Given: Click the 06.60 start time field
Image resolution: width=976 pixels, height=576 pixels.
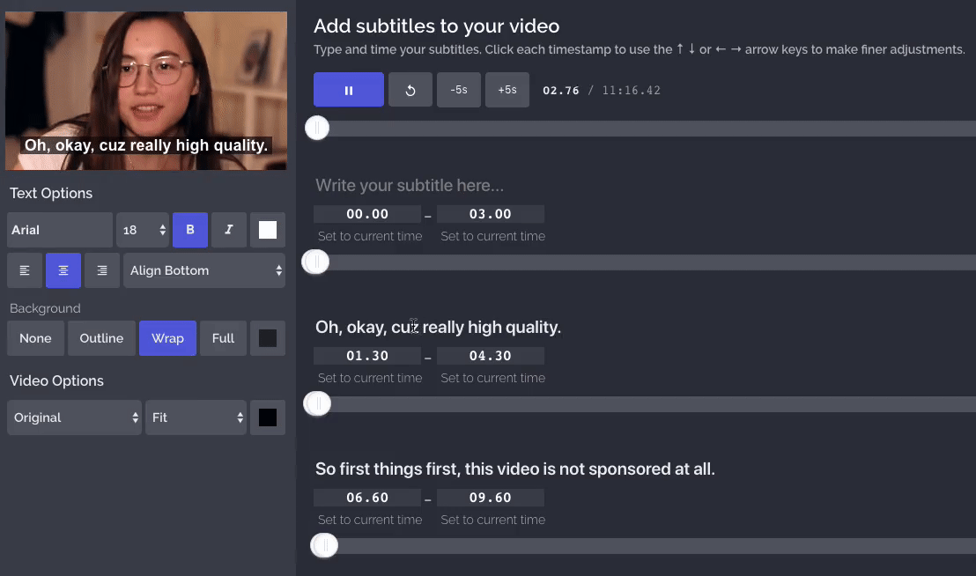Looking at the screenshot, I should click(x=367, y=498).
